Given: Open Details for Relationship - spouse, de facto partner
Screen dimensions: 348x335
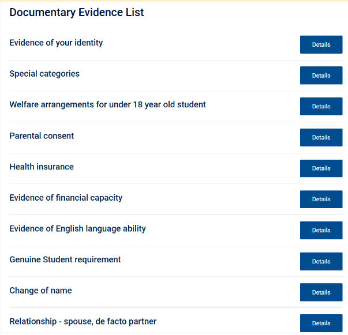Looking at the screenshot, I should coord(321,323).
